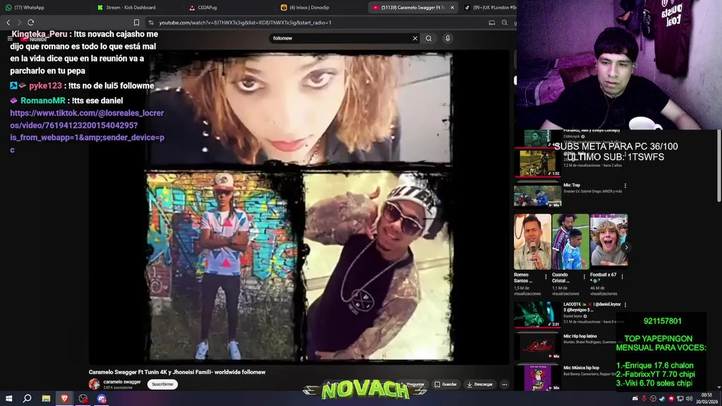
Task: Open Windows taskbar search
Action: 27,399
